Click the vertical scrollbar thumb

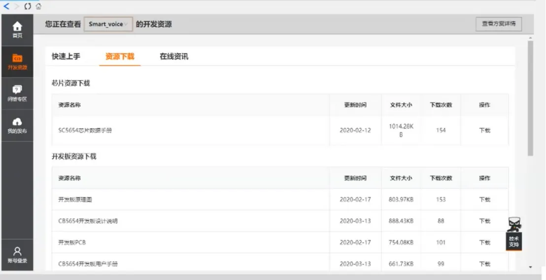[530, 98]
